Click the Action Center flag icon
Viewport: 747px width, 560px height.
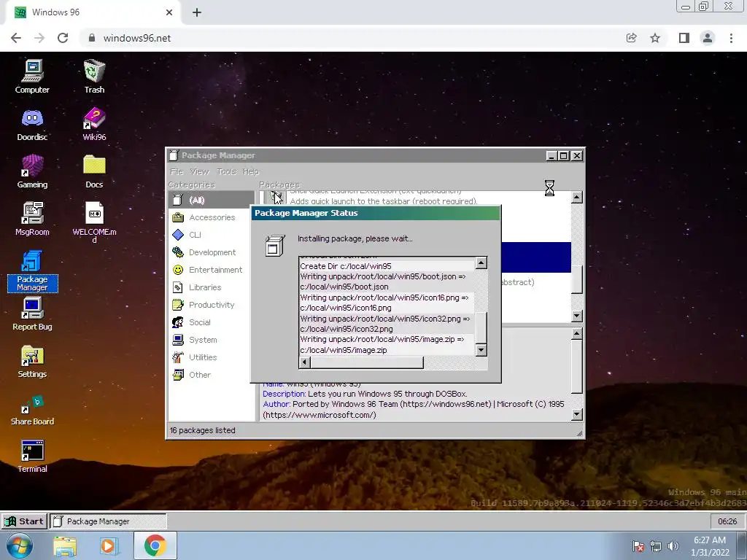click(638, 546)
